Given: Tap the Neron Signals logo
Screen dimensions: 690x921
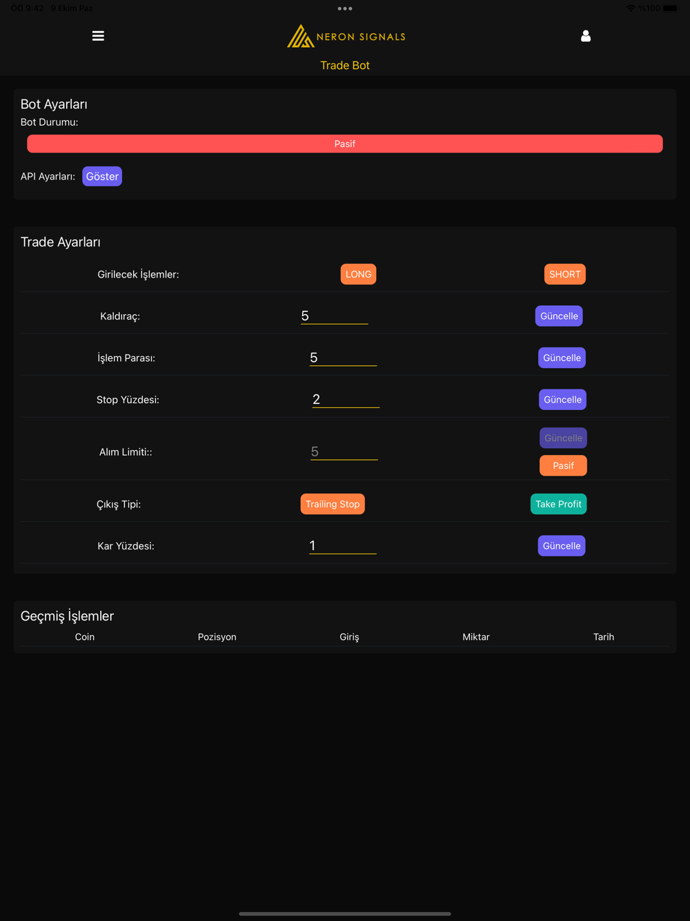Looking at the screenshot, I should coord(346,37).
